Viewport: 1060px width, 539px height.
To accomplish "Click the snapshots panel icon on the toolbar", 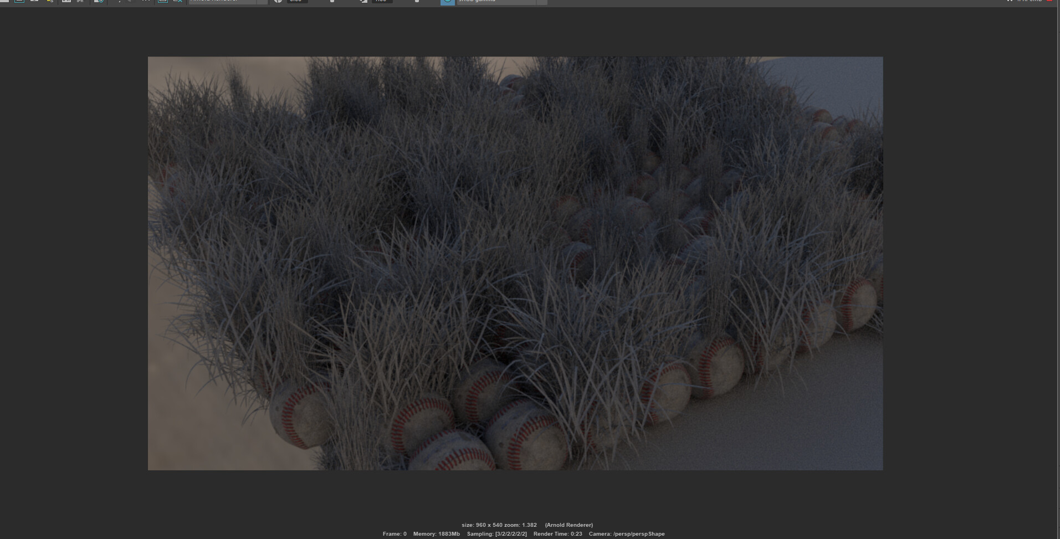I will pos(66,2).
